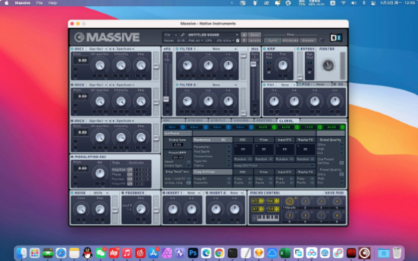Click the OSC1 Wt-position knob
The height and width of the screenshot is (261, 418).
[x=100, y=65]
